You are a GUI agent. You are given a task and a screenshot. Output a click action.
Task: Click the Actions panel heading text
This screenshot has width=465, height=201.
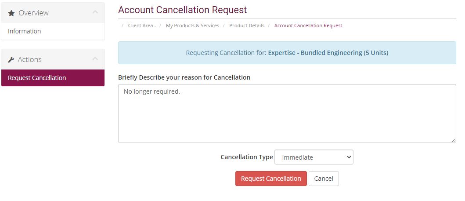30,60
